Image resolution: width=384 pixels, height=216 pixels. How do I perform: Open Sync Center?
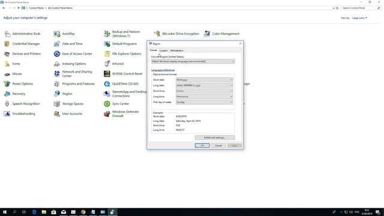[116, 104]
